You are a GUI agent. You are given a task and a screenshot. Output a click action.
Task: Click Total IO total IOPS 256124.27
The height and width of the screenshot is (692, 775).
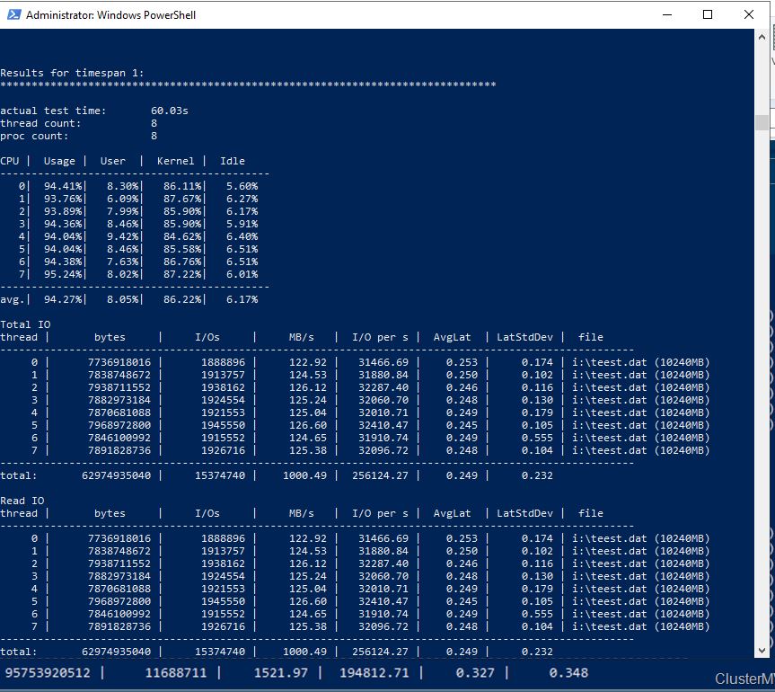[x=380, y=475]
